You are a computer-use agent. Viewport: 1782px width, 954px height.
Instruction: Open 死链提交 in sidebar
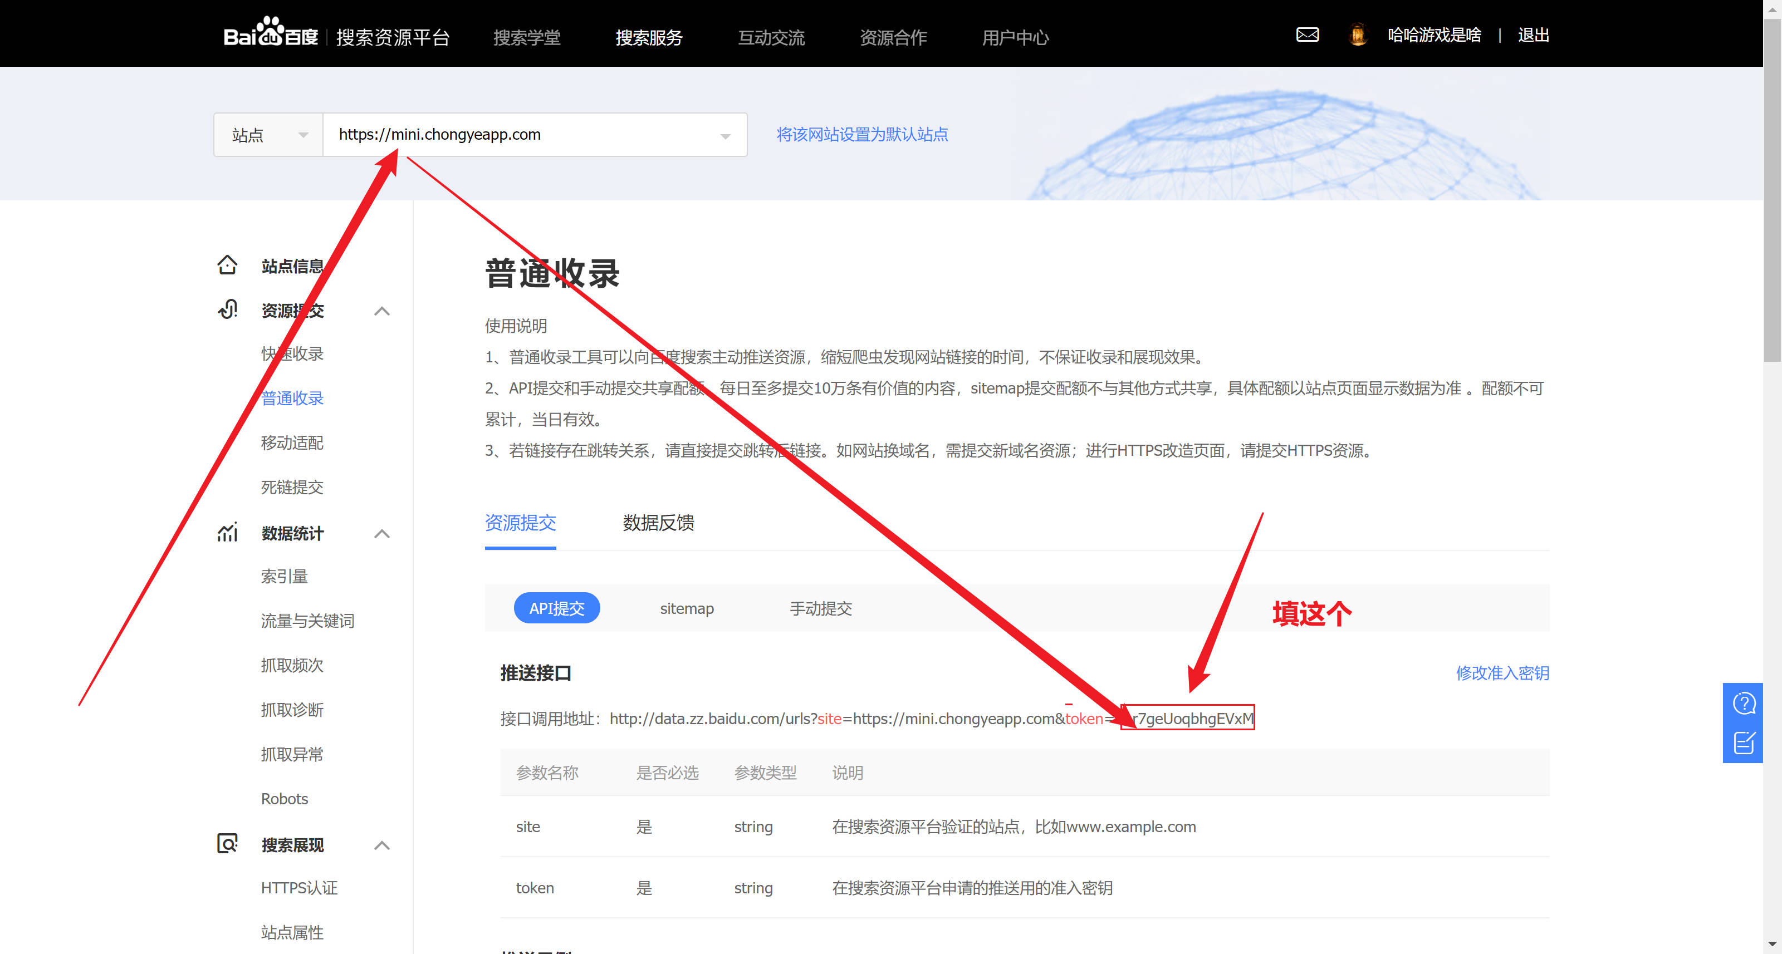(x=292, y=488)
